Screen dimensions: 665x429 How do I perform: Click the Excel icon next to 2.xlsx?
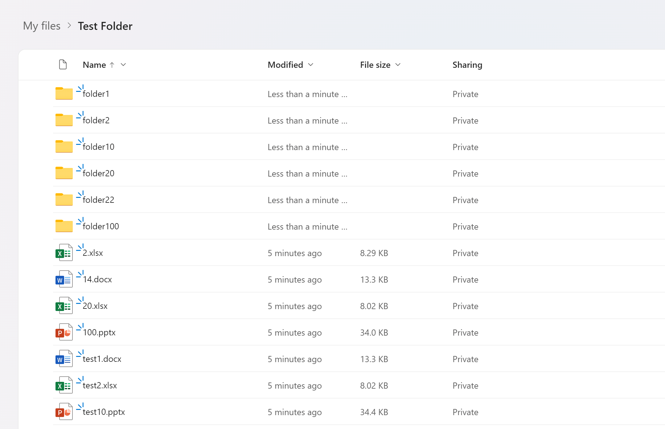(x=64, y=252)
